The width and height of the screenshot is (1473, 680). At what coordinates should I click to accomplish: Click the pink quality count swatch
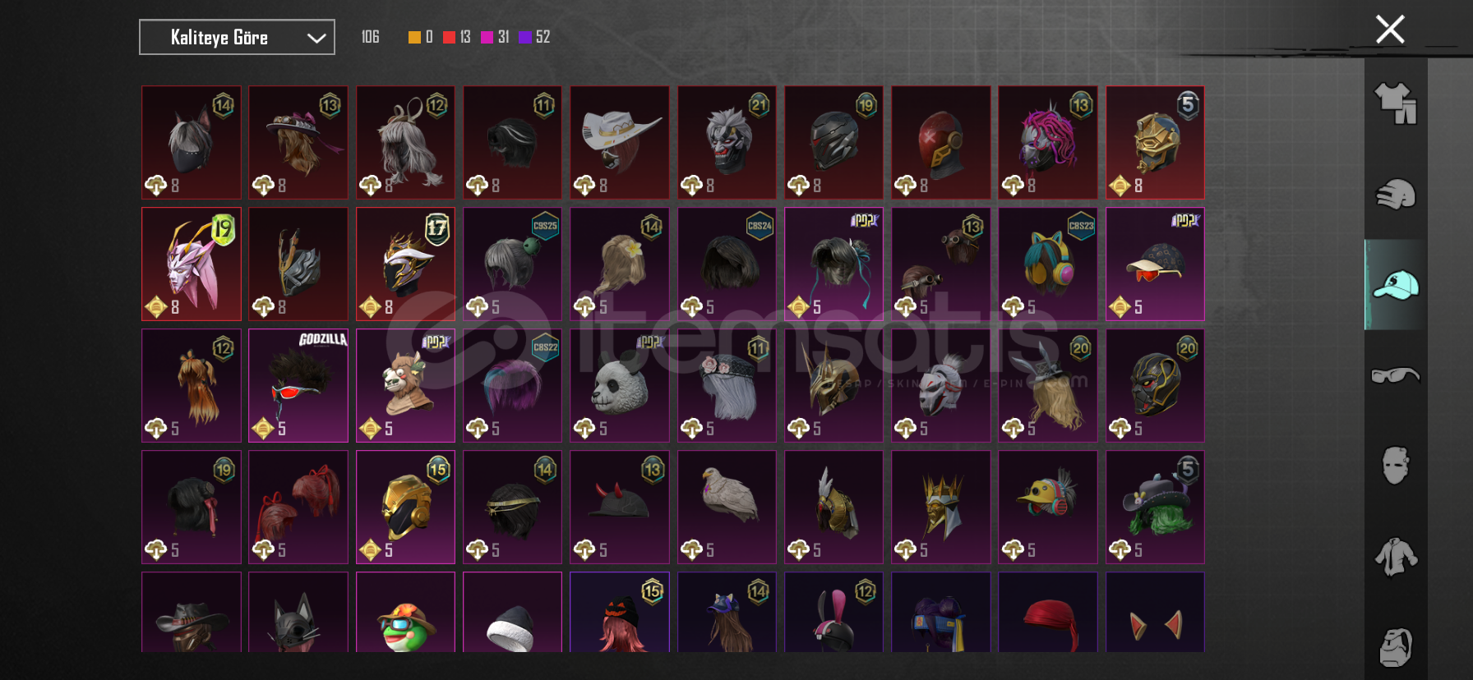(x=487, y=37)
